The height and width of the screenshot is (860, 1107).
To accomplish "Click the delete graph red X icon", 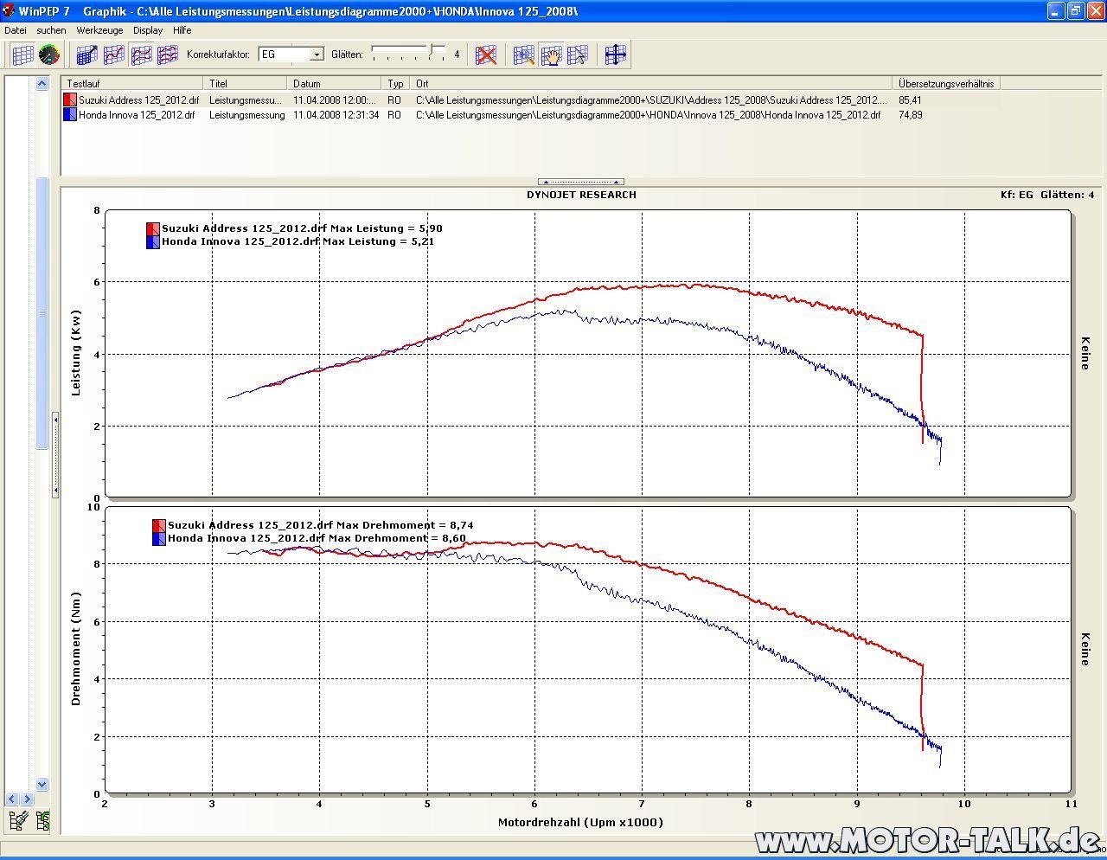I will pyautogui.click(x=486, y=55).
